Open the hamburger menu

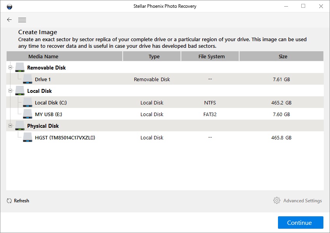pos(22,19)
